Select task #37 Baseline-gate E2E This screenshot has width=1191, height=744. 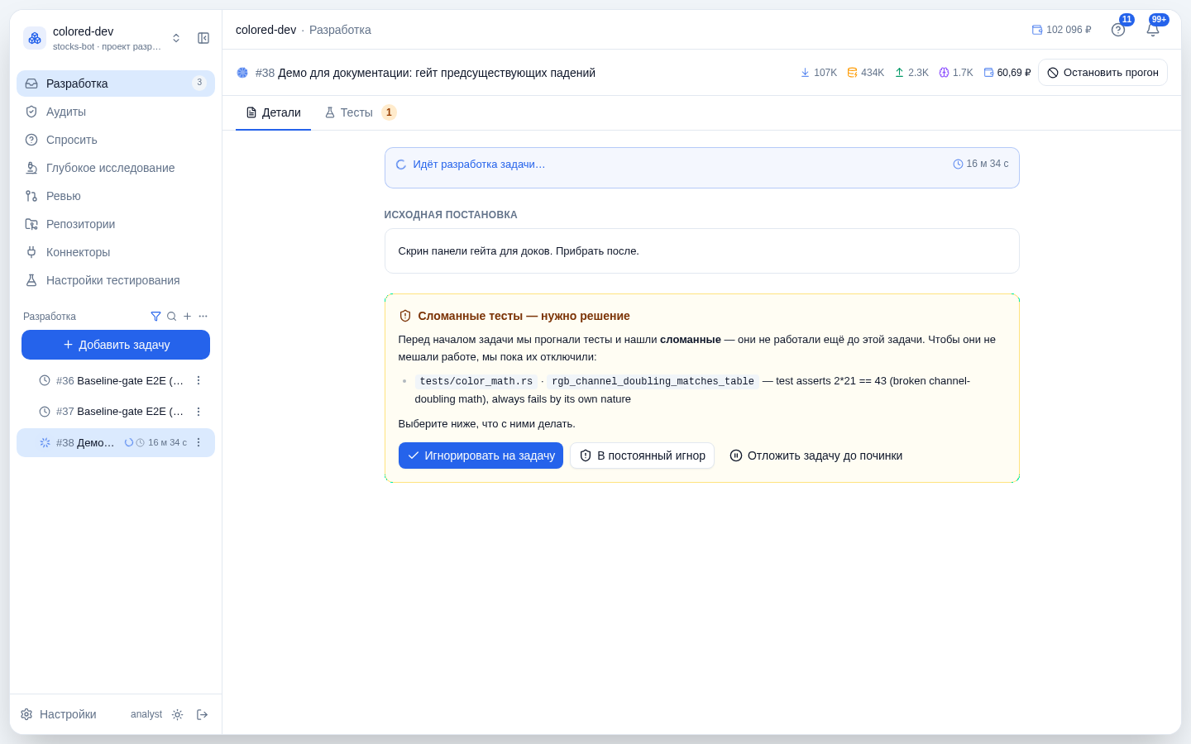(116, 412)
